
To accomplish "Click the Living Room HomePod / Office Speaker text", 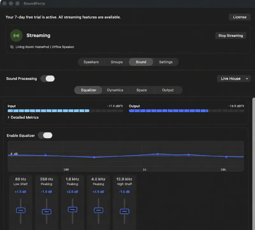I will pos(45,47).
